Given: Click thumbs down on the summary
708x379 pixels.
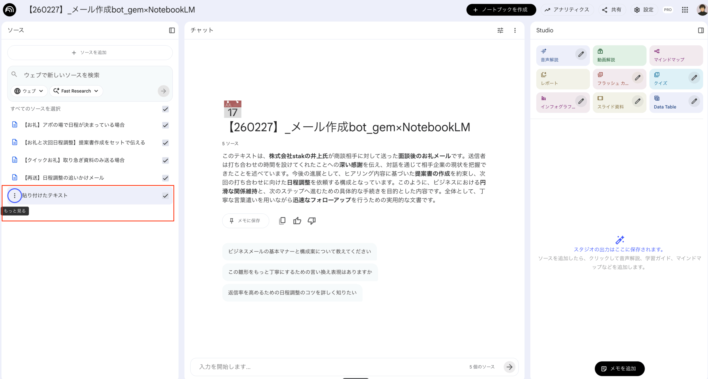Looking at the screenshot, I should [312, 221].
